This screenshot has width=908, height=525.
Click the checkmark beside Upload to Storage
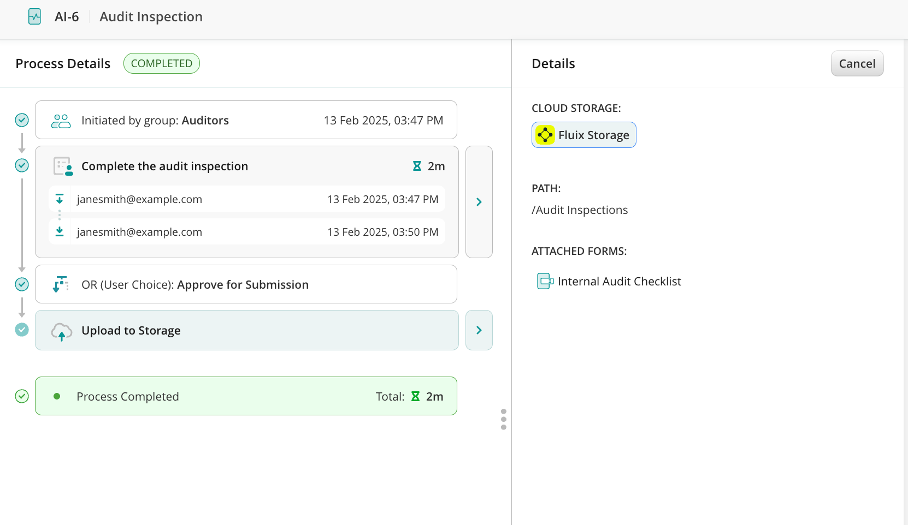coord(22,330)
